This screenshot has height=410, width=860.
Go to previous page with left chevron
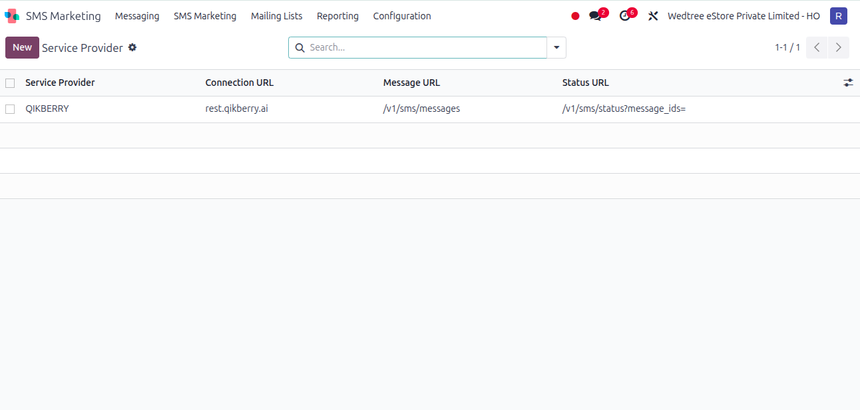[x=816, y=47]
